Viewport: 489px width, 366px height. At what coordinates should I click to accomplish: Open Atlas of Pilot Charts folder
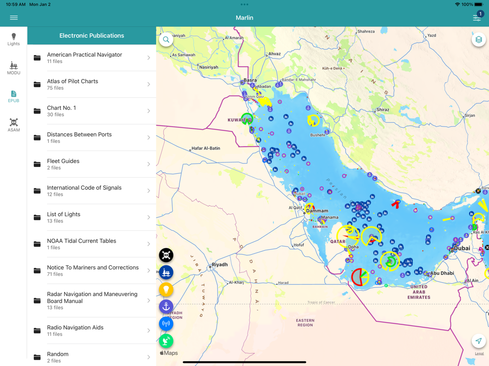tap(92, 84)
